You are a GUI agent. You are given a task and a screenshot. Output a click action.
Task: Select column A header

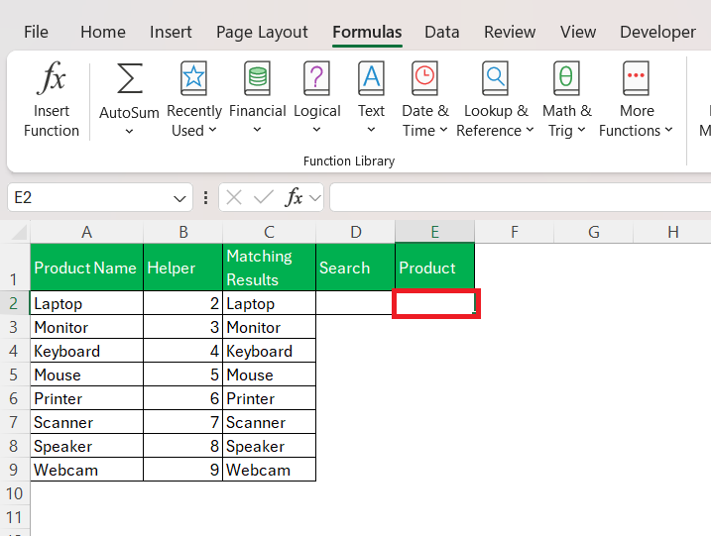coord(86,232)
